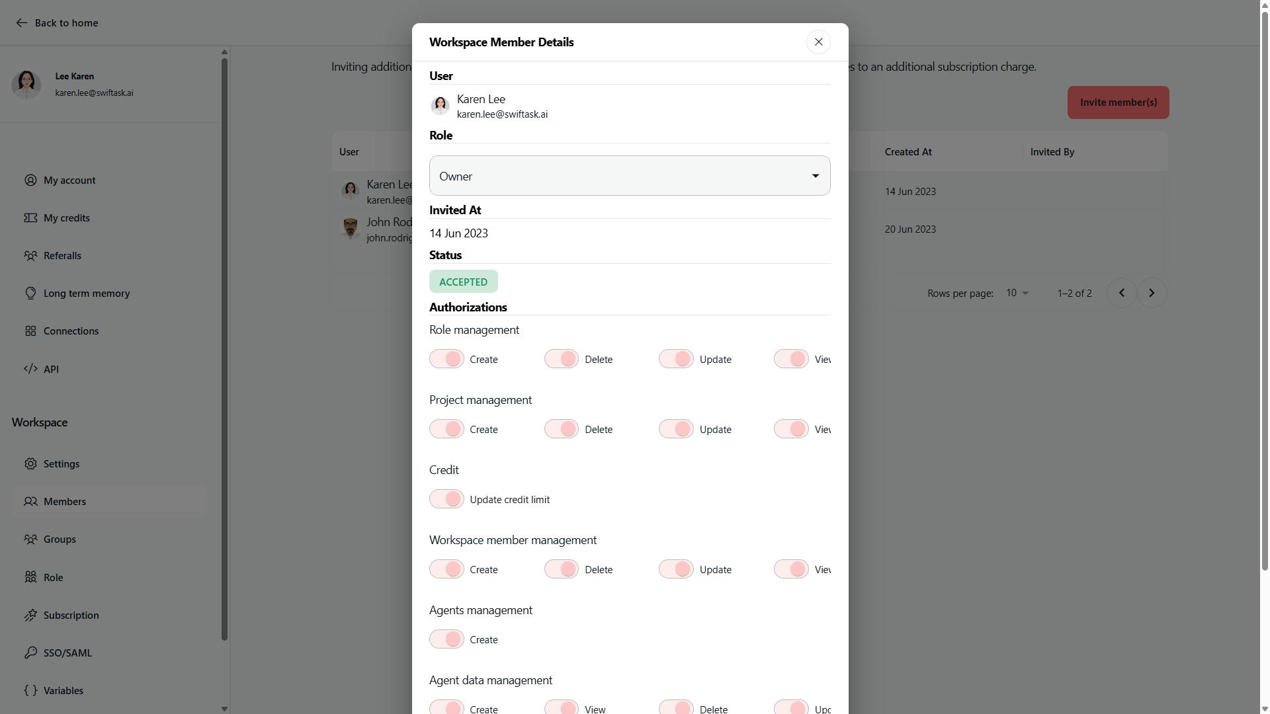Click the Invite member(s) button
This screenshot has width=1270, height=714.
pos(1118,102)
